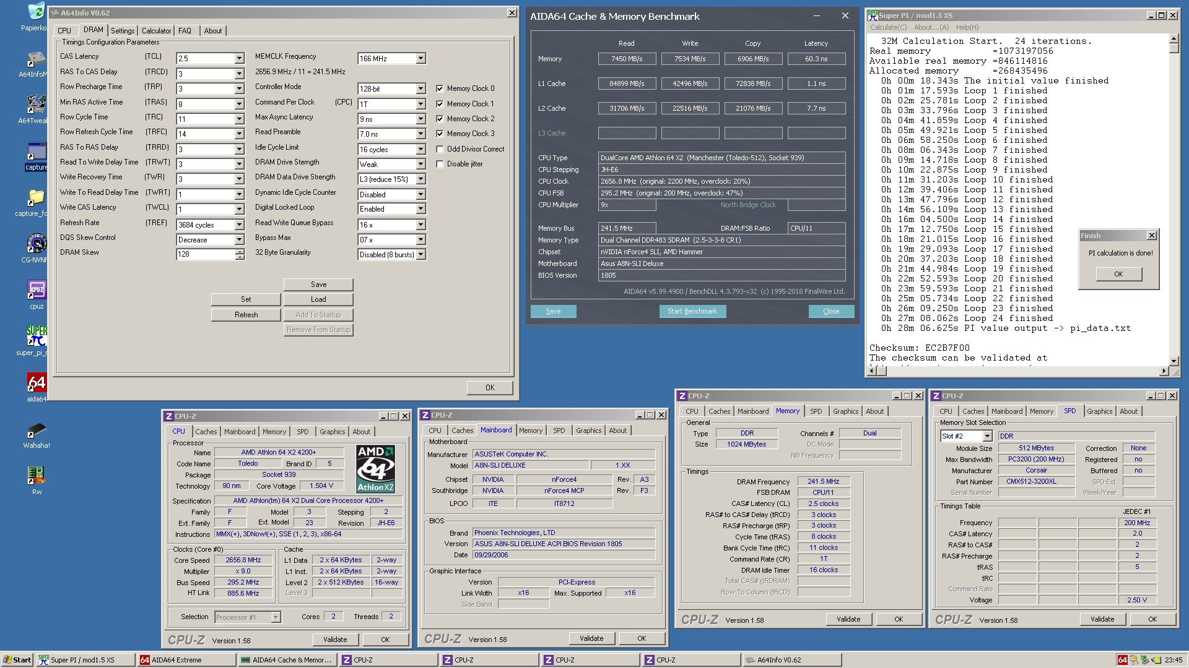Click the Windows Start button
1189x668 pixels.
click(x=17, y=660)
